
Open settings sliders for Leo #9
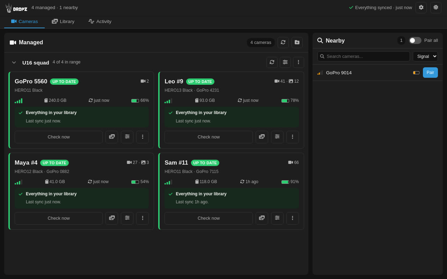(277, 137)
